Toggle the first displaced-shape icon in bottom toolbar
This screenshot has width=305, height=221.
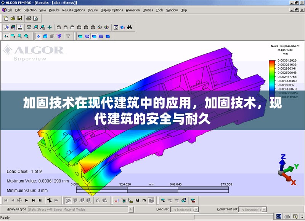68,200
